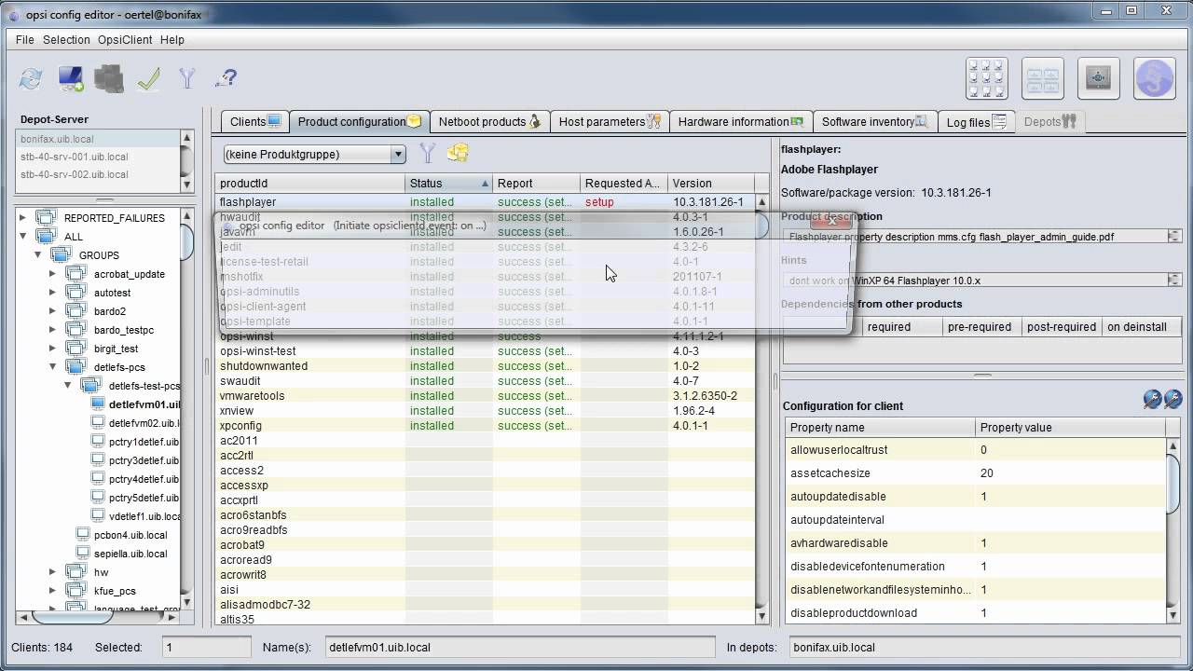
Task: Collapse the detlefs-pcs group node
Action: [x=53, y=367]
